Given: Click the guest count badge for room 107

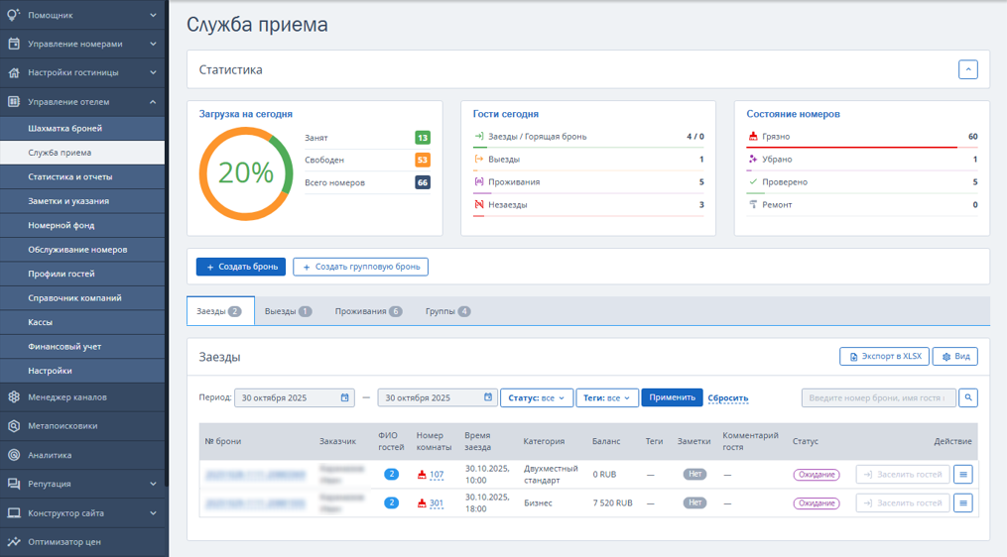Looking at the screenshot, I should [391, 475].
